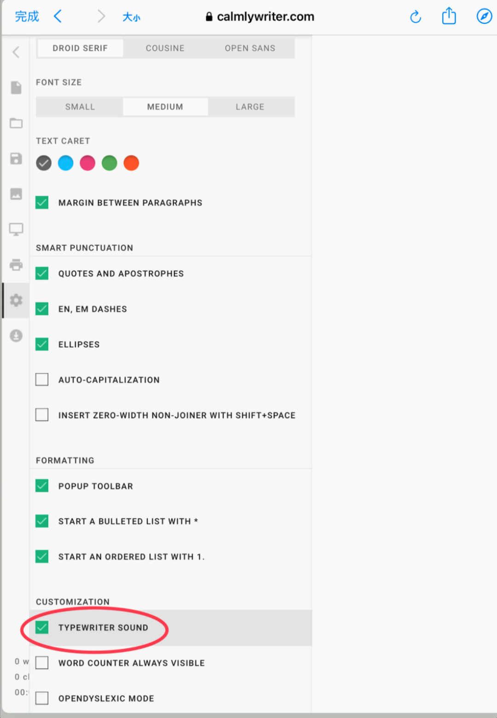497x718 pixels.
Task: Tap the Safari share icon
Action: pyautogui.click(x=449, y=17)
